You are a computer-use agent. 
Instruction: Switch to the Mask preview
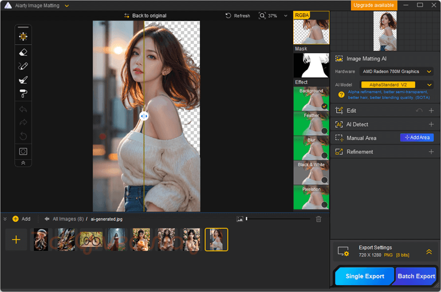(x=311, y=65)
